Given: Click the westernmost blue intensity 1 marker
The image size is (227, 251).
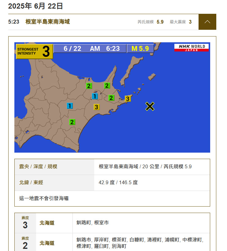Looking at the screenshot, I should pos(70,106).
